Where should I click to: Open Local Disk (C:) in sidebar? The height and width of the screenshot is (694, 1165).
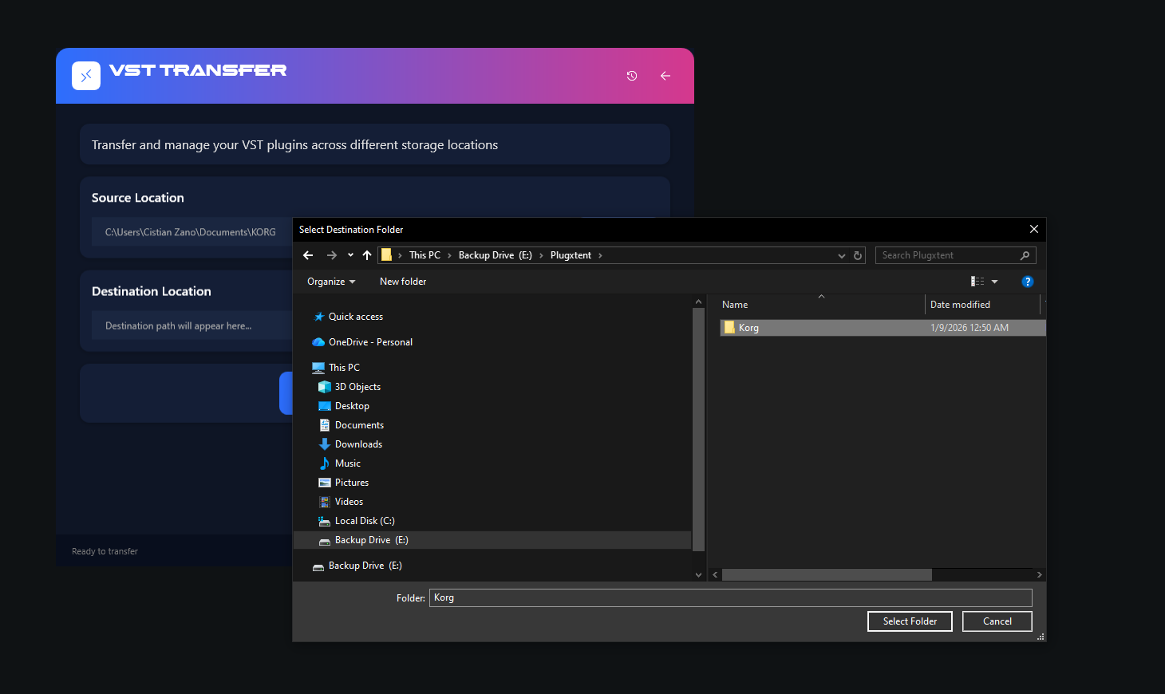365,521
